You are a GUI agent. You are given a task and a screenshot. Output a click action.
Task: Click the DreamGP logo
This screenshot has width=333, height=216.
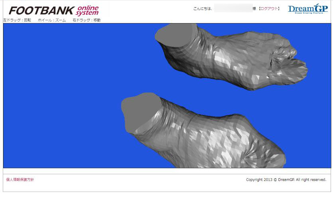[x=307, y=9]
